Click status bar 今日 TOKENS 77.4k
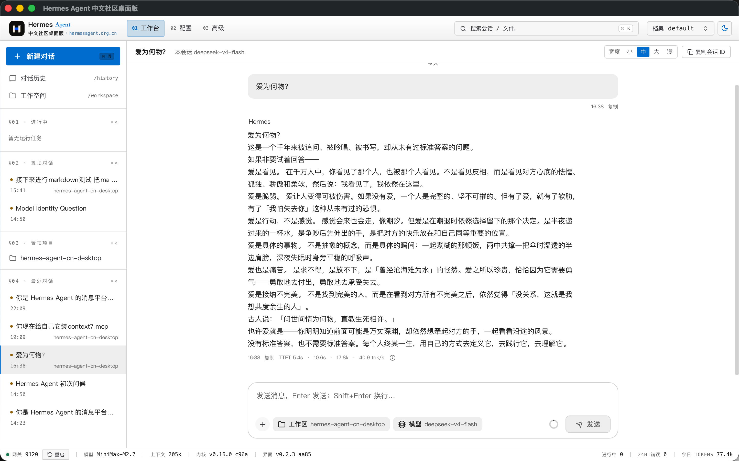Image resolution: width=739 pixels, height=461 pixels. [707, 454]
